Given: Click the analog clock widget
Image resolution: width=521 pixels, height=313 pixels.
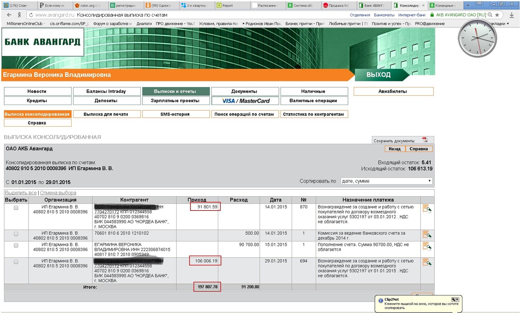Looking at the screenshot, I should tap(477, 38).
